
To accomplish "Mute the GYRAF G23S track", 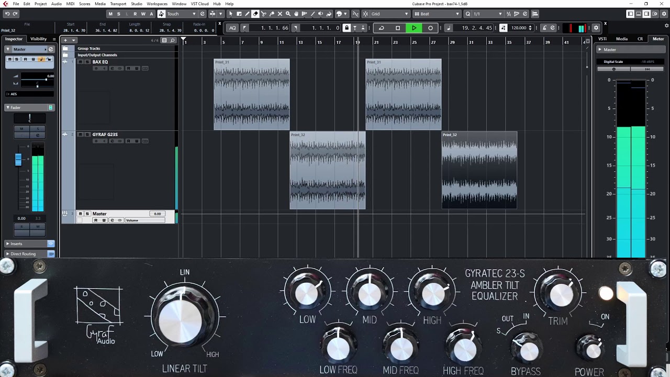I will tap(80, 135).
